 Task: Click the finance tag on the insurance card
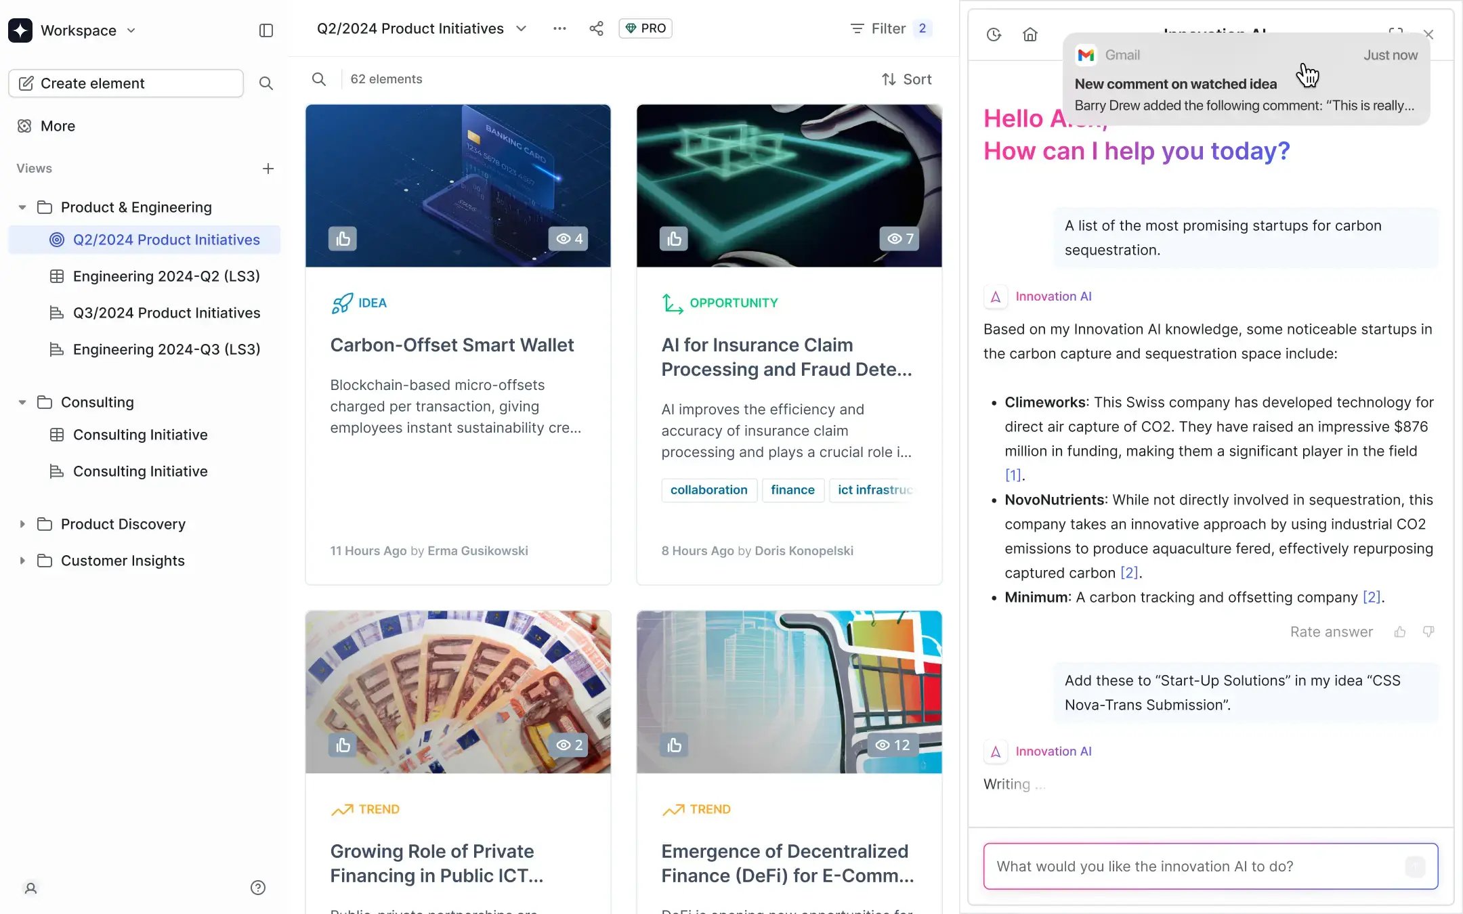point(792,489)
